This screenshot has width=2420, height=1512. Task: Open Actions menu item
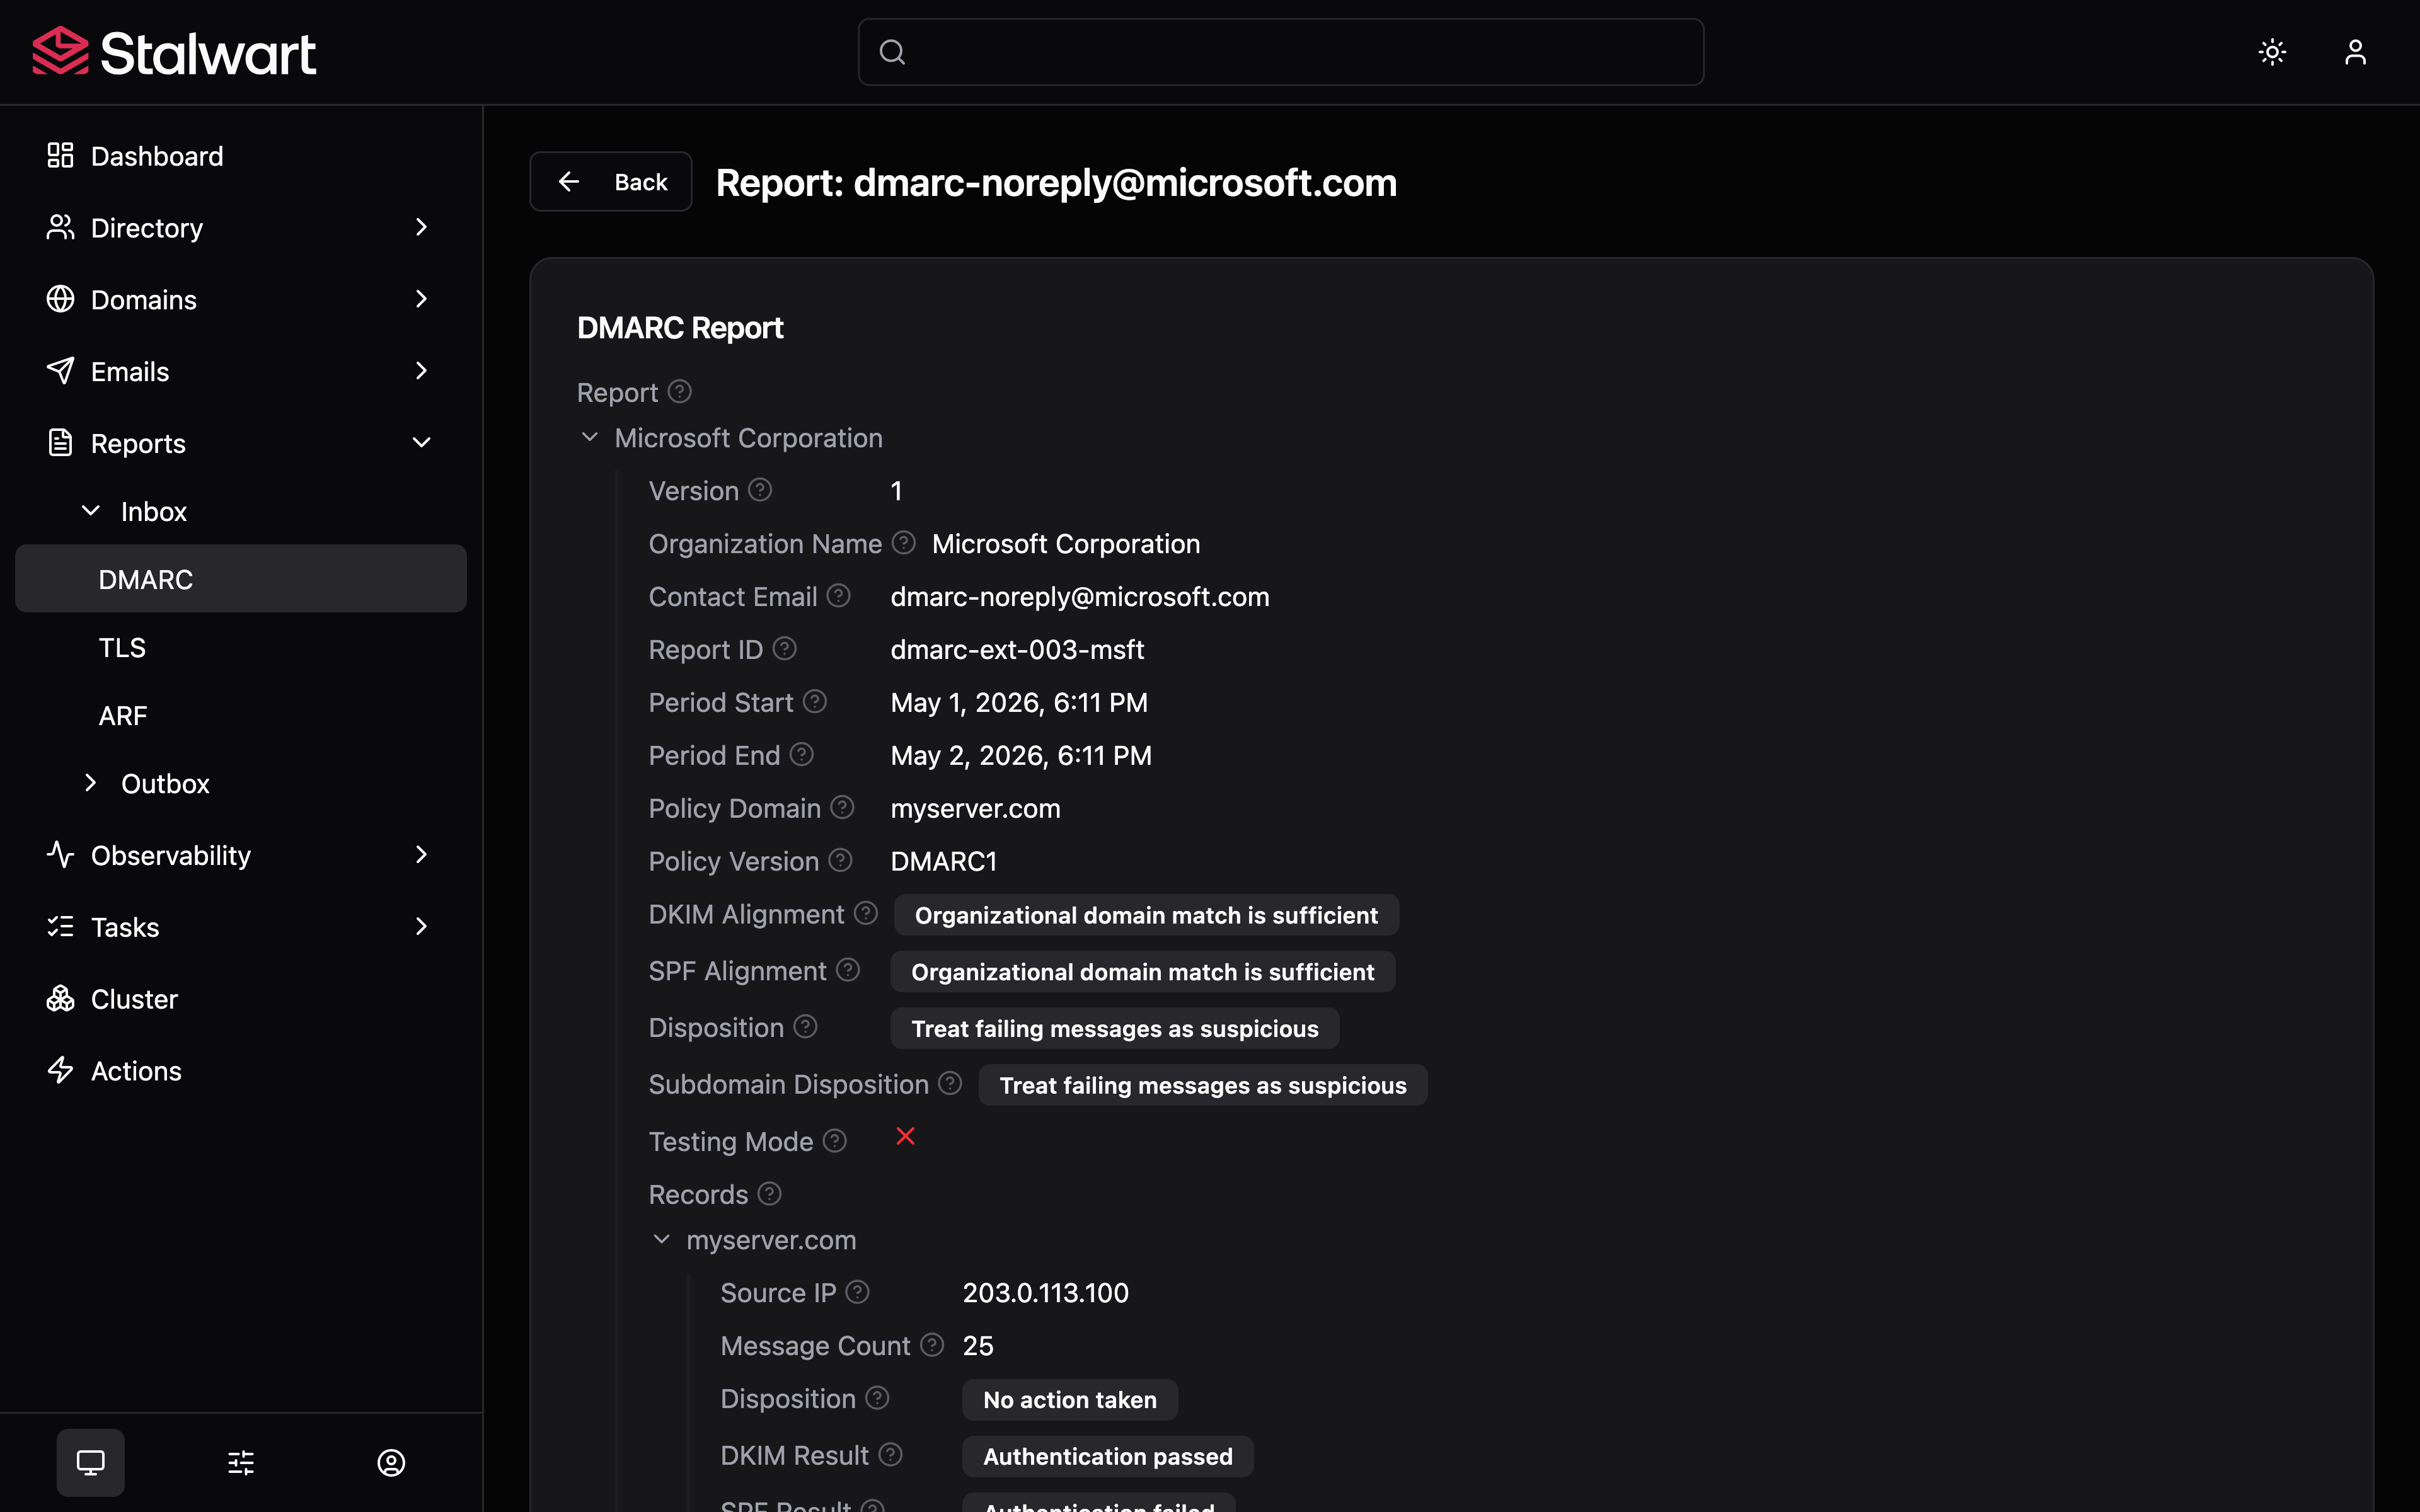[241, 1071]
